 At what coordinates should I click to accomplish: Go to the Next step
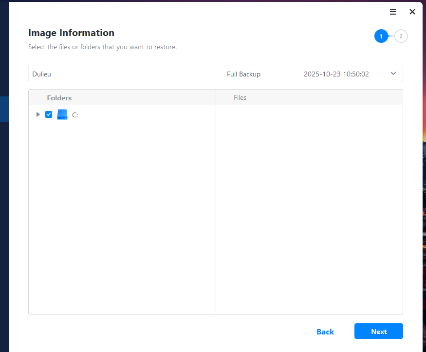(x=378, y=332)
